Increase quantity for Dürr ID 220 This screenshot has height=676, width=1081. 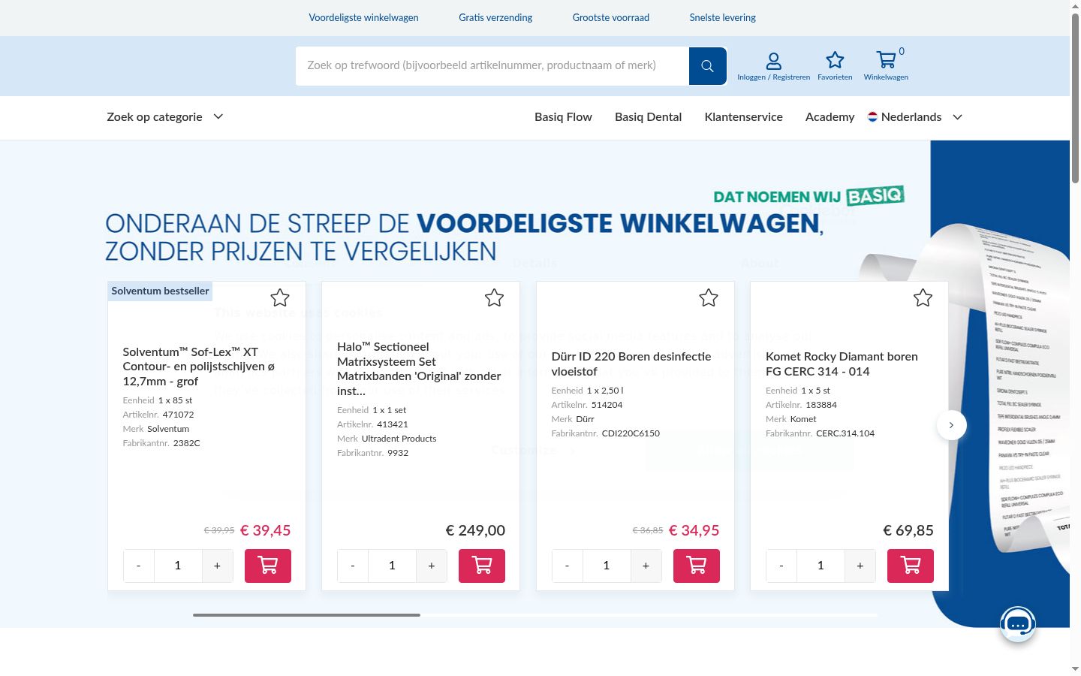point(646,566)
